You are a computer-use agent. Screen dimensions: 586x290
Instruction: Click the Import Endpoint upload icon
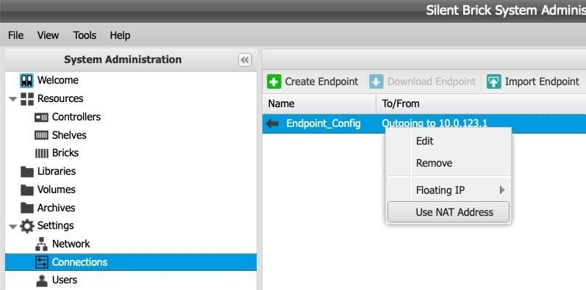click(493, 81)
